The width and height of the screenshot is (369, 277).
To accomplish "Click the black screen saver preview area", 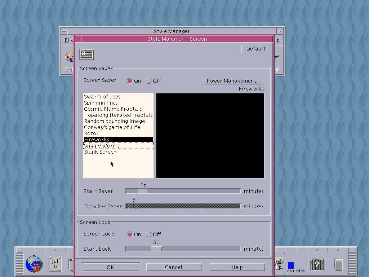I will click(210, 136).
